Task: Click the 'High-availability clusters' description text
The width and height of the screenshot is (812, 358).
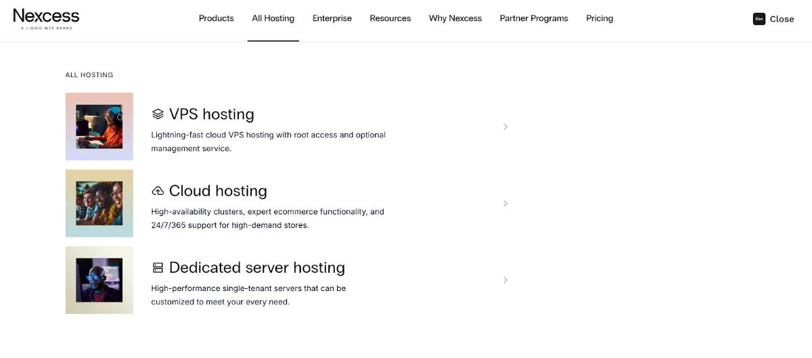Action: click(x=268, y=219)
